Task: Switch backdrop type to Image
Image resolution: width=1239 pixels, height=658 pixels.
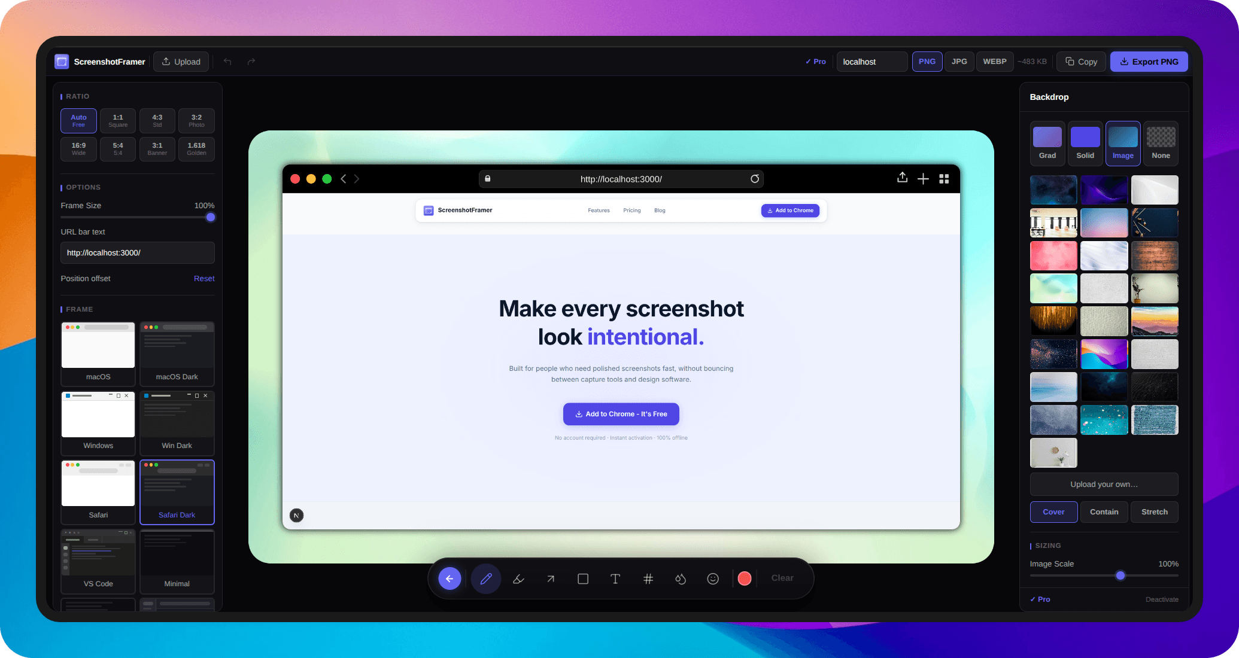Action: (x=1123, y=144)
